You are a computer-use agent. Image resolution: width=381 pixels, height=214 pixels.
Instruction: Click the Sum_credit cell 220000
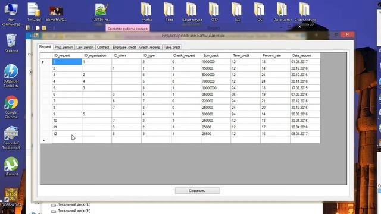click(216, 101)
